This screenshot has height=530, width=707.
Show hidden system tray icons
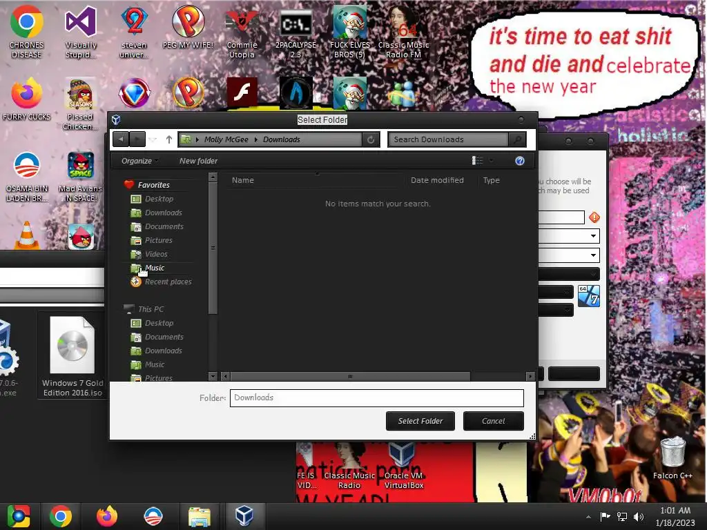tap(588, 517)
